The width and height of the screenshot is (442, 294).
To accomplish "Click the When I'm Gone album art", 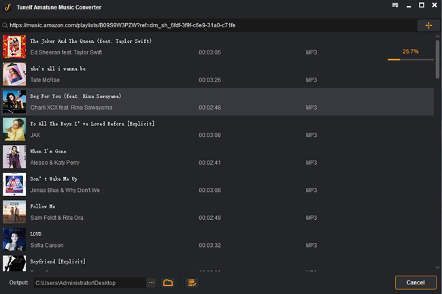I will [14, 157].
